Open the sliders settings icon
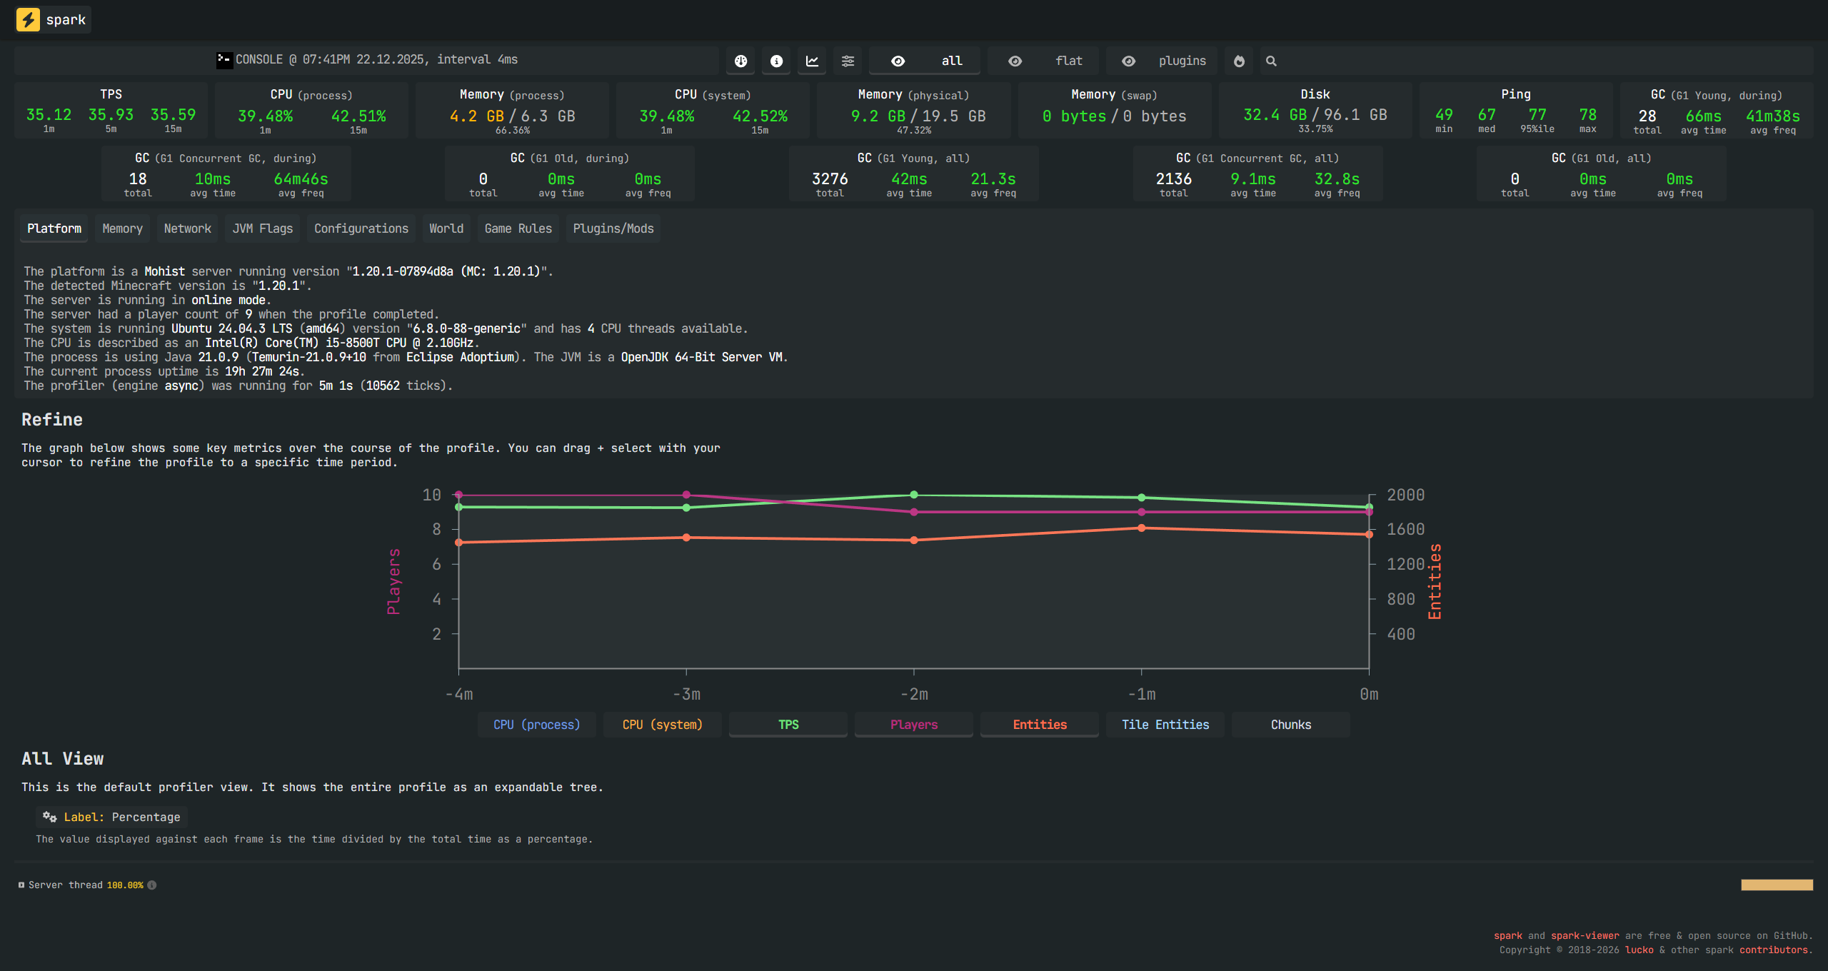1828x971 pixels. (848, 61)
